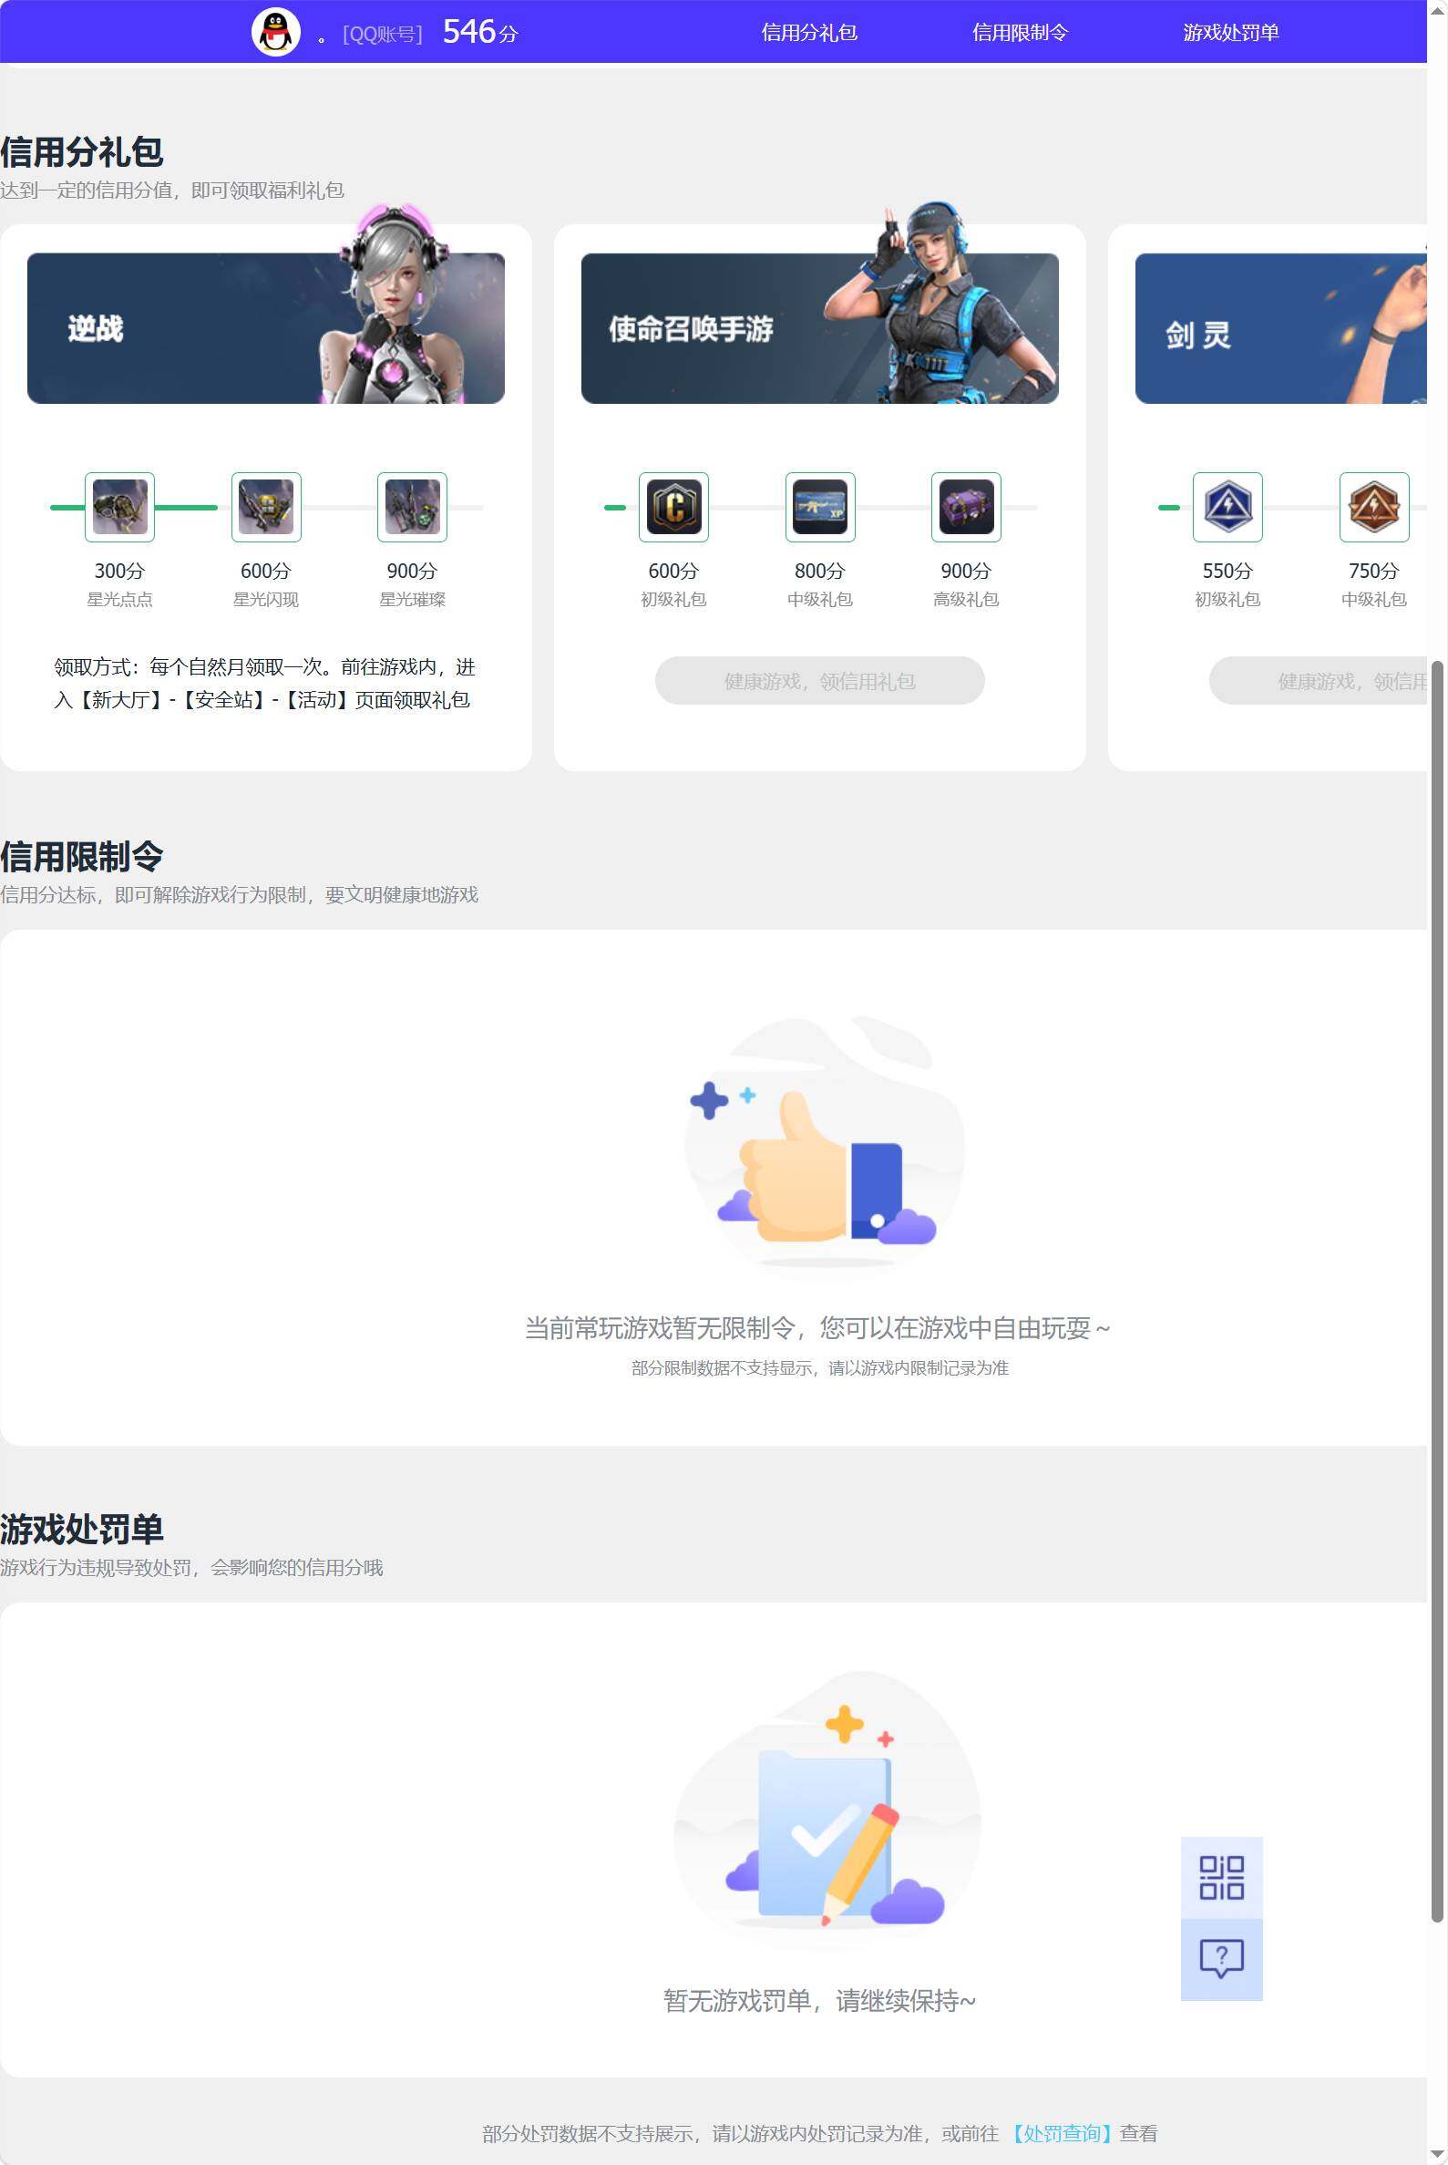Viewport: 1448px width, 2165px height.
Task: Click the 剑灵 game banner
Action: tap(1281, 328)
